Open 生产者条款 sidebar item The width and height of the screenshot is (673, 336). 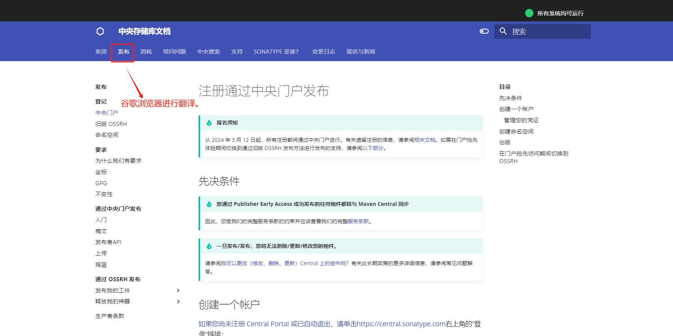[110, 316]
